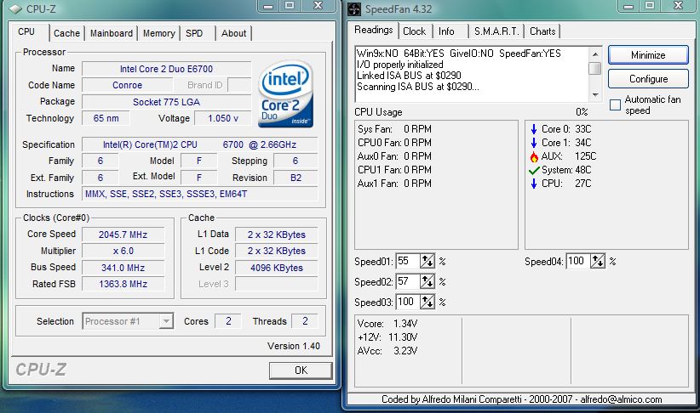This screenshot has width=700, height=413.
Task: Click the log scrollbar up arrow
Action: [x=595, y=54]
